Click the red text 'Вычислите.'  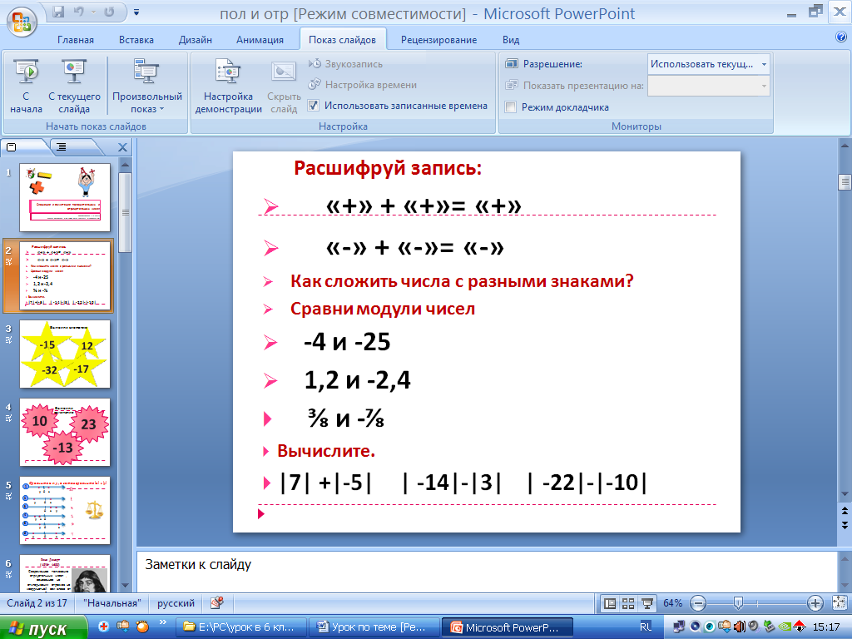click(x=326, y=450)
